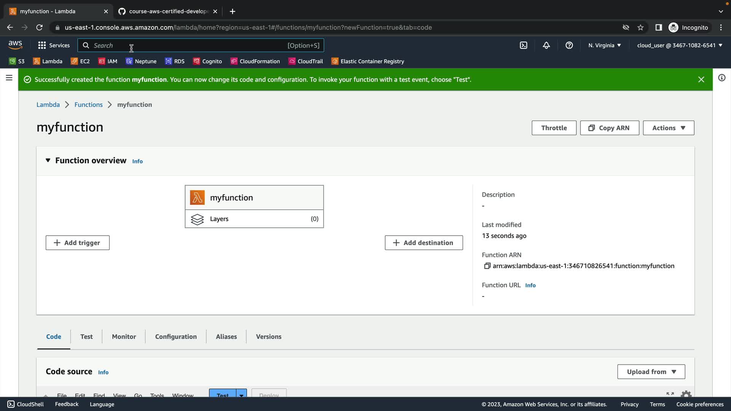Switch to the Monitor tab
731x411 pixels.
coord(124,336)
